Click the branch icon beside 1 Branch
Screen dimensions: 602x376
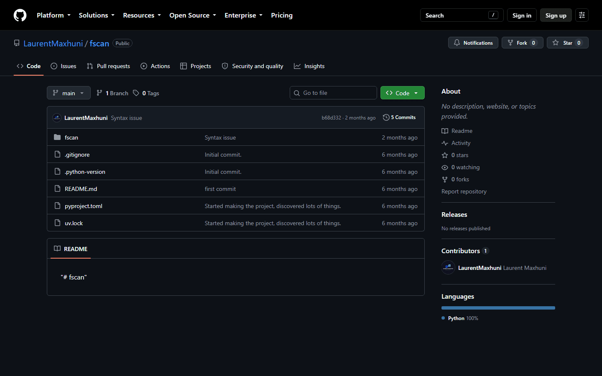coord(99,93)
